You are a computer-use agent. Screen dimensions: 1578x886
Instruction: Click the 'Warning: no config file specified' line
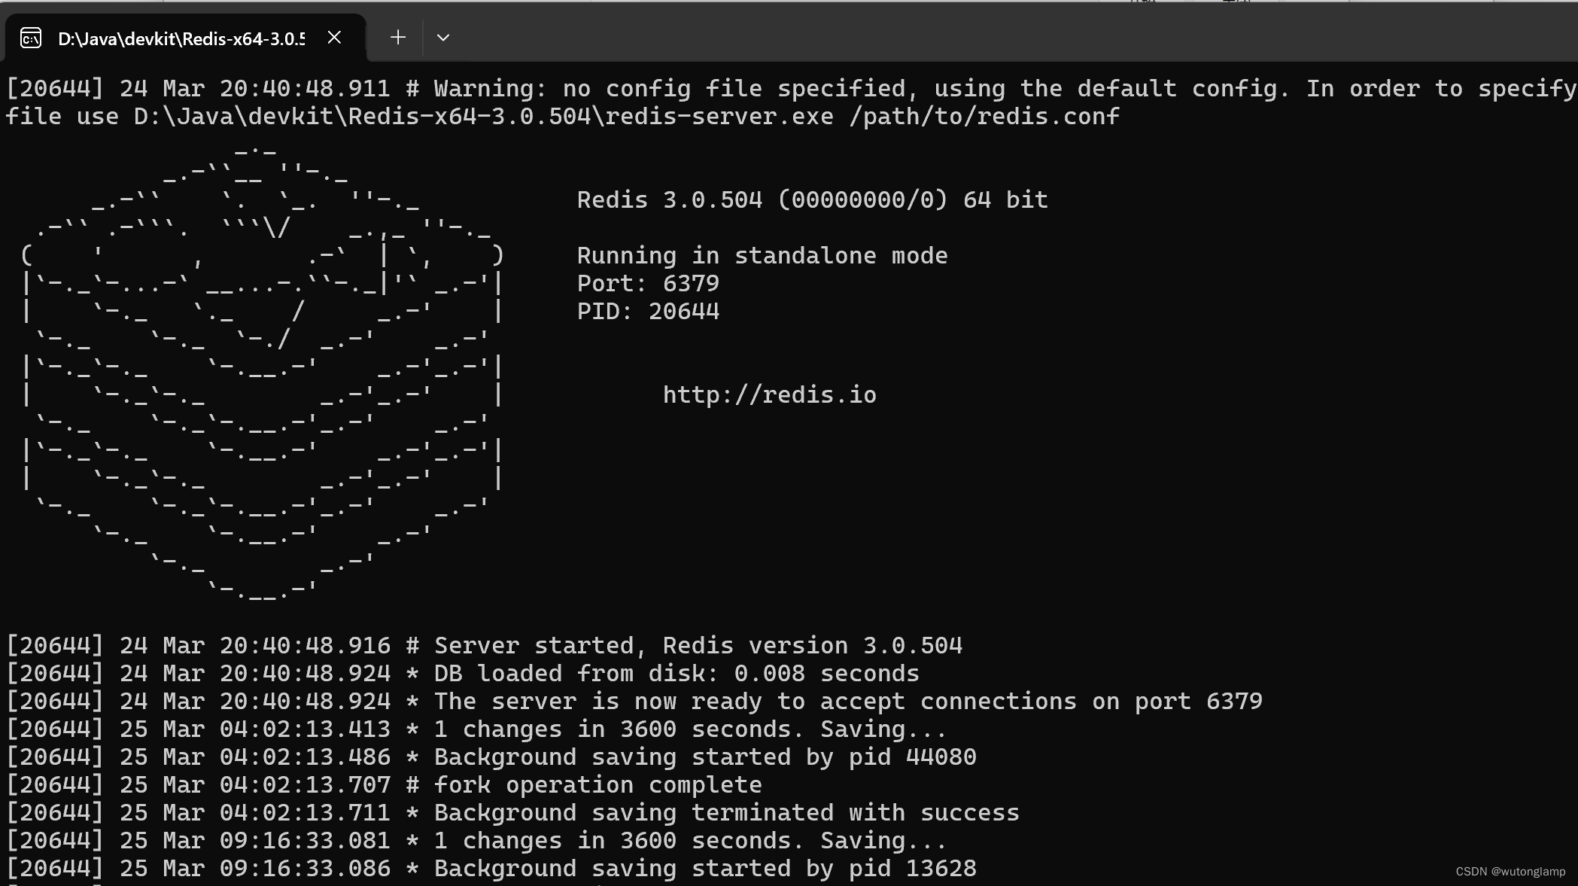tap(790, 89)
